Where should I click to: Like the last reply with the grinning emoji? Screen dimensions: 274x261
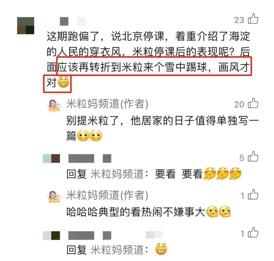253,232
